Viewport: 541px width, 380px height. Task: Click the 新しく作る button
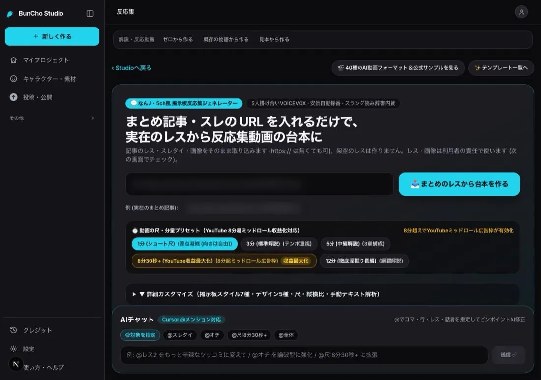click(52, 36)
